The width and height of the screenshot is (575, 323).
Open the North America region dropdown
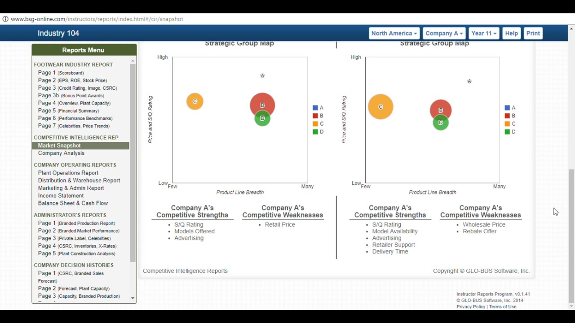394,33
